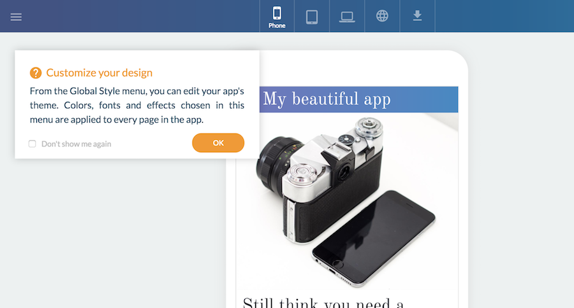Select the Phone preview icon
The height and width of the screenshot is (308, 574).
pyautogui.click(x=277, y=13)
